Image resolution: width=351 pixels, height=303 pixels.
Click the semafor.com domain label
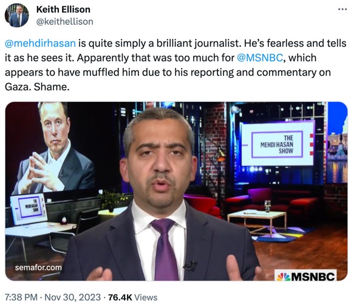coord(38,267)
